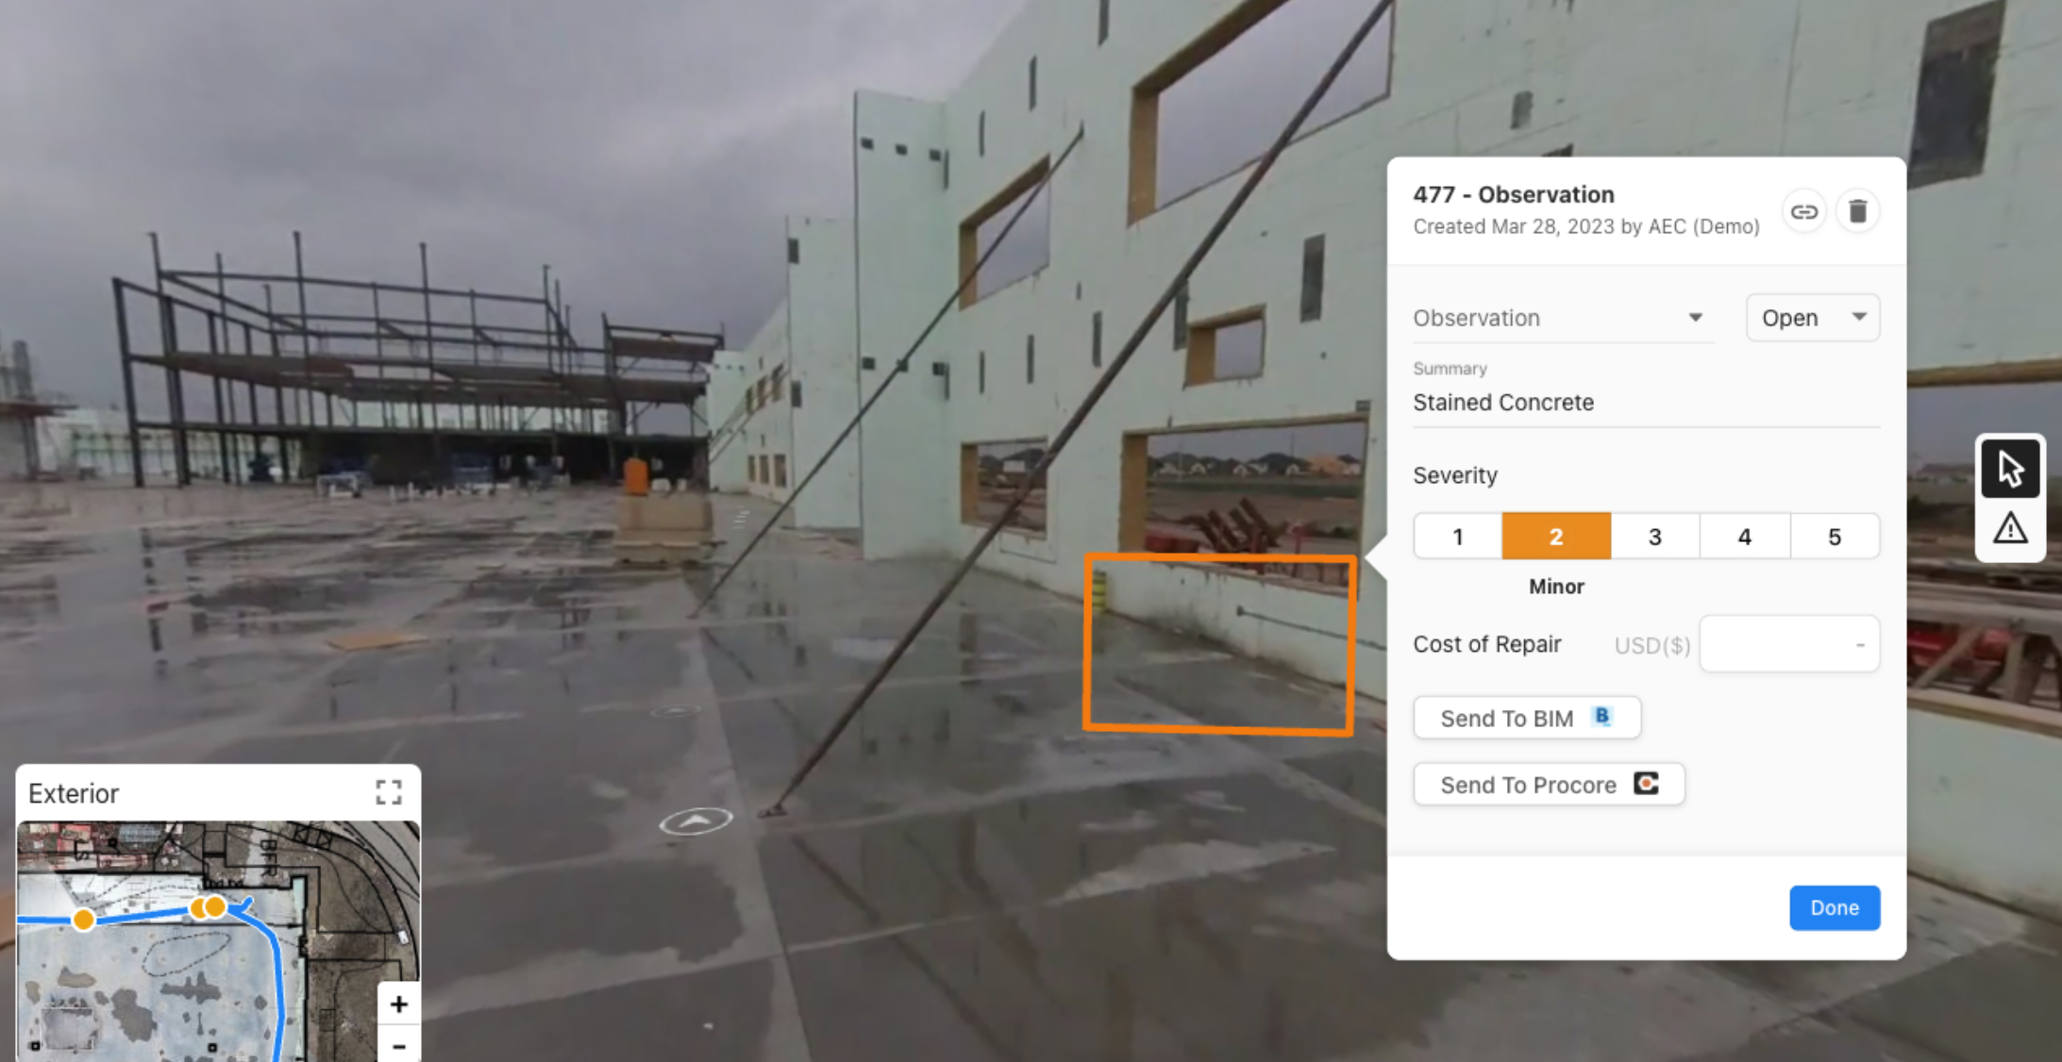Set severity level to 5

click(x=1835, y=537)
